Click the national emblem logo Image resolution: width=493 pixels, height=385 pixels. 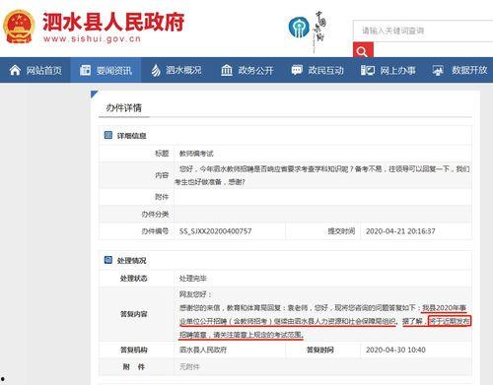point(19,27)
